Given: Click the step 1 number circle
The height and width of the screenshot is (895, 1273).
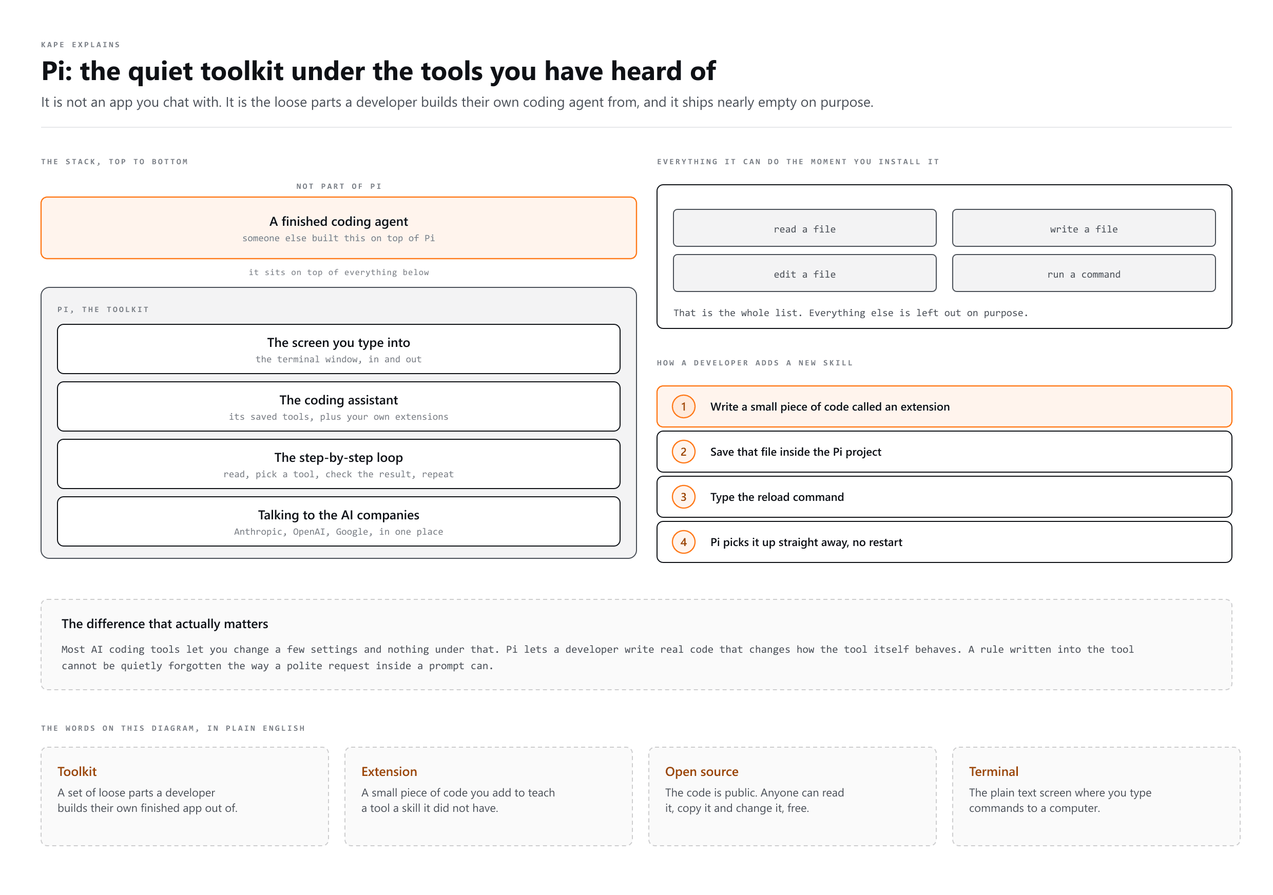Looking at the screenshot, I should tap(683, 407).
